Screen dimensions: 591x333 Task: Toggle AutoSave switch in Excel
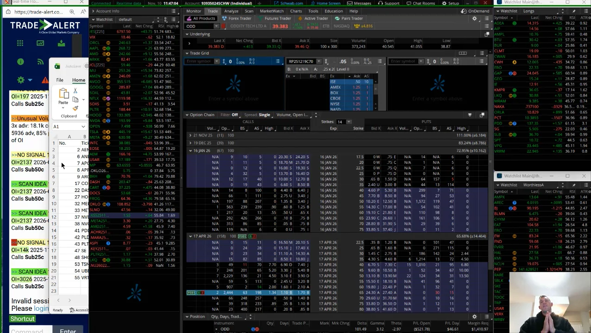86,66
